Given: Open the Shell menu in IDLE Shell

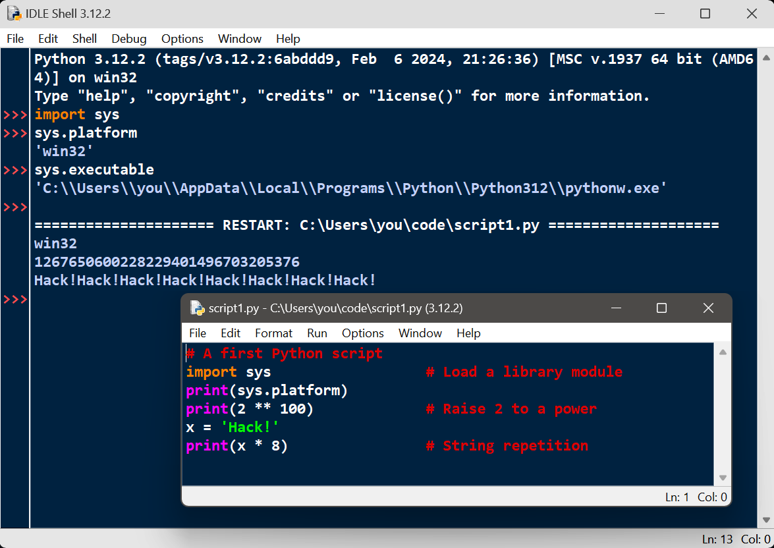Looking at the screenshot, I should [84, 39].
